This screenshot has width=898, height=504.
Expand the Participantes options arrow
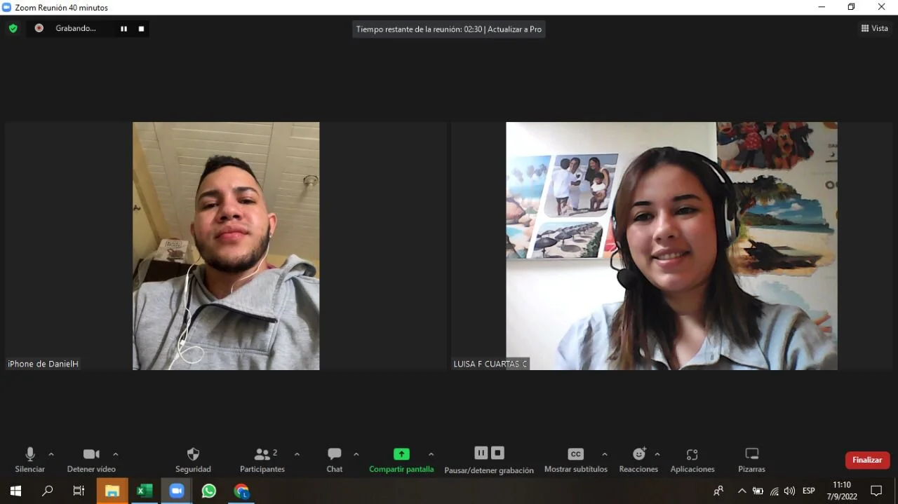click(x=297, y=454)
